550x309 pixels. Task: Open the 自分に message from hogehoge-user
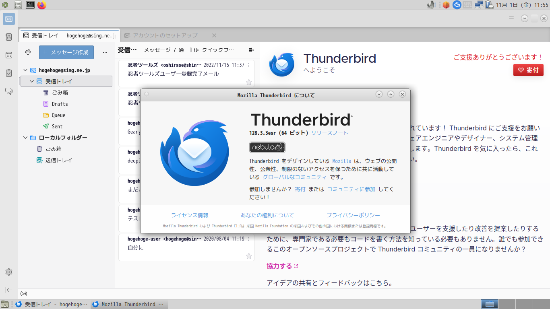click(x=186, y=247)
